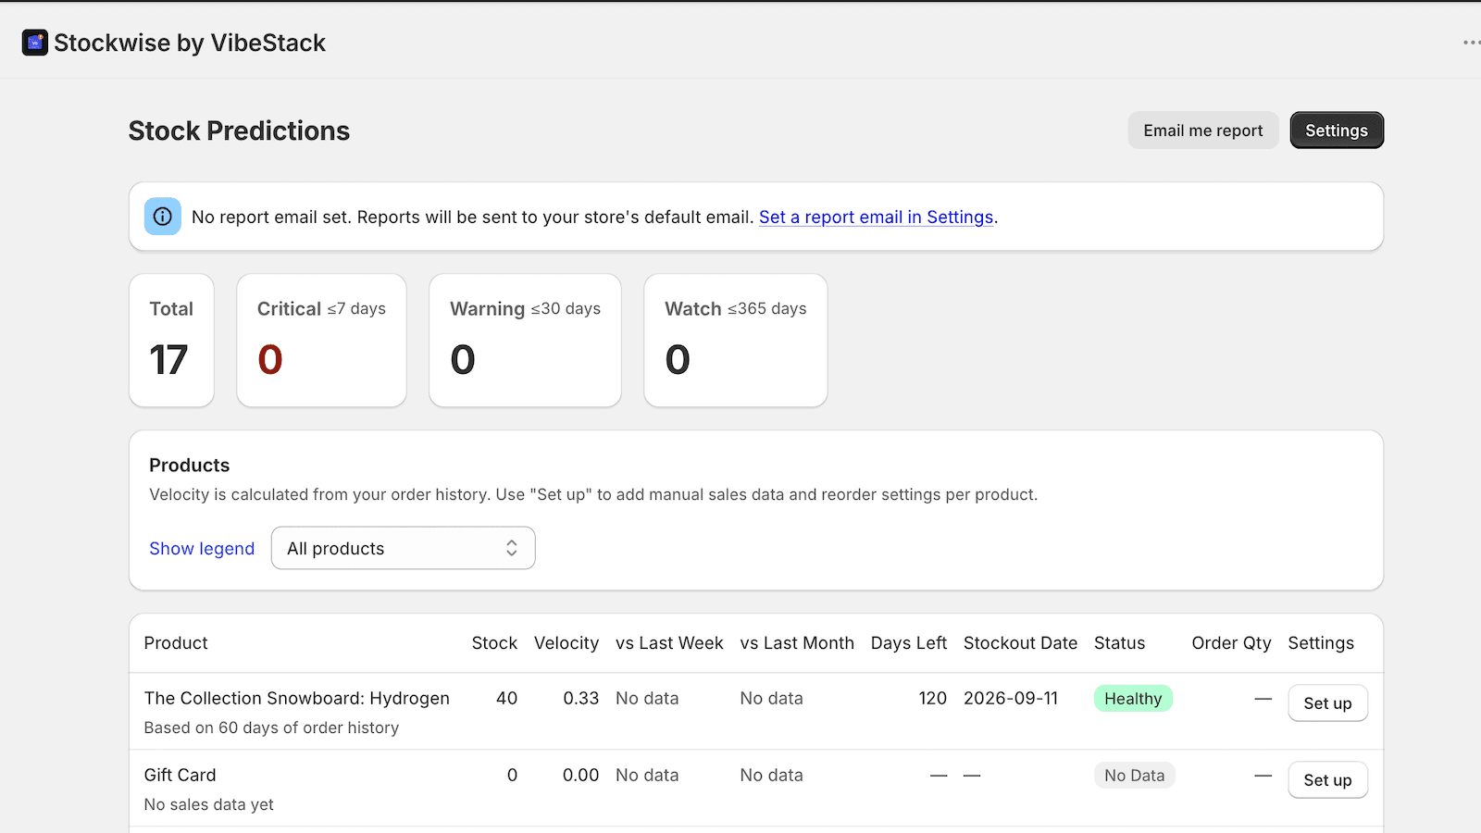This screenshot has width=1481, height=833.
Task: Click the info icon in report banner
Action: click(163, 217)
